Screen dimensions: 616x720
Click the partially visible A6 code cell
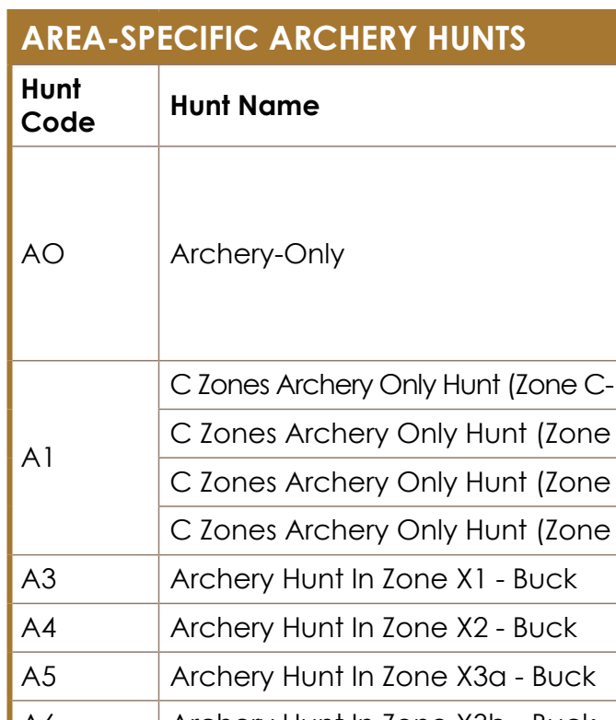pos(85,711)
